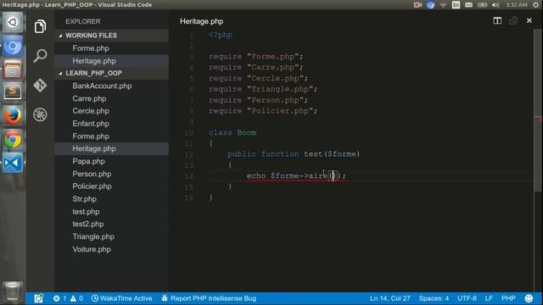Open Triangle.php in the explorer
543x305 pixels.
coord(111,236)
